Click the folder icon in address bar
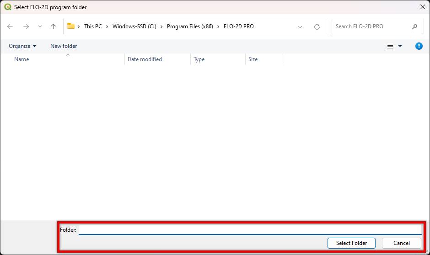 [71, 26]
